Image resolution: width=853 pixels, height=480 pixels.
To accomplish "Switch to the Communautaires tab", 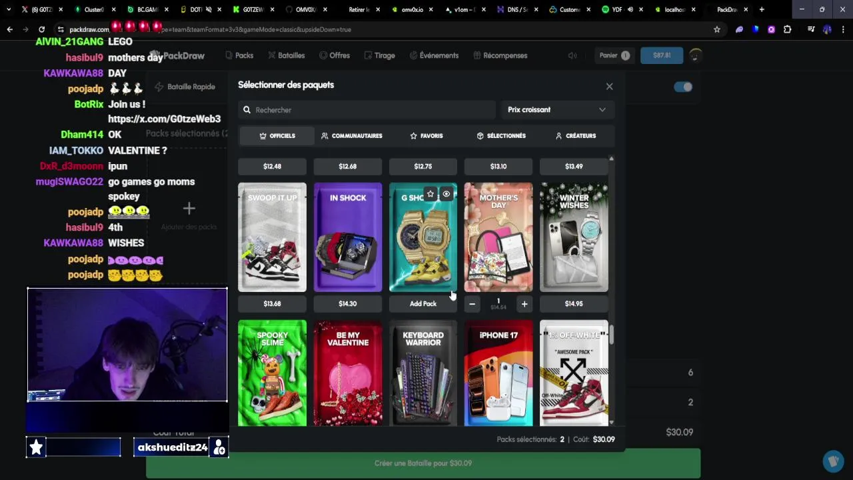I will (x=351, y=136).
